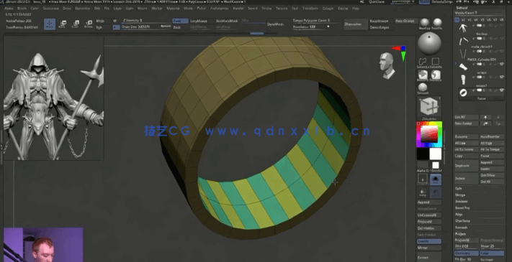Select the Smooth brush icon

coord(423,88)
